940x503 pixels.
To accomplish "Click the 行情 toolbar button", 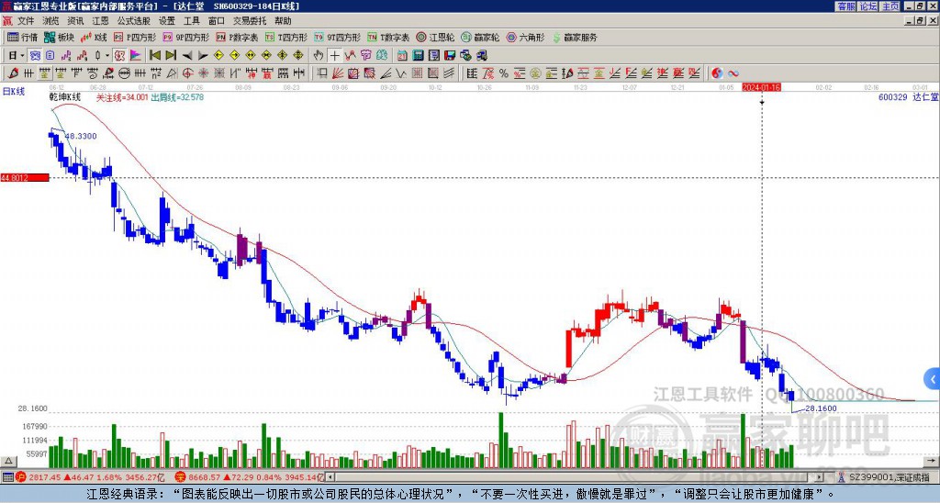I will (23, 37).
